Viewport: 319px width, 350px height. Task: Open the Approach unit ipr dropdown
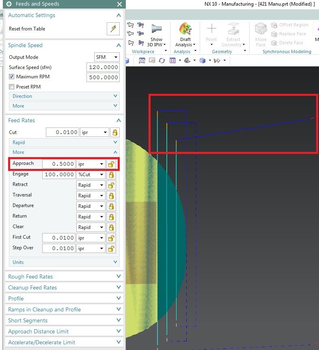coord(91,164)
